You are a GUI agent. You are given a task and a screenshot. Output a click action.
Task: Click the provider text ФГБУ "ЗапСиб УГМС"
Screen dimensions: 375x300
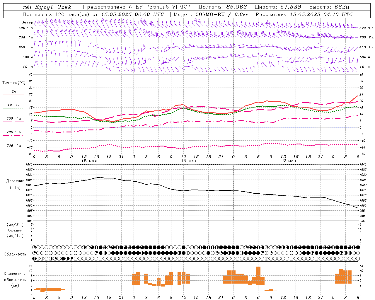(160, 7)
